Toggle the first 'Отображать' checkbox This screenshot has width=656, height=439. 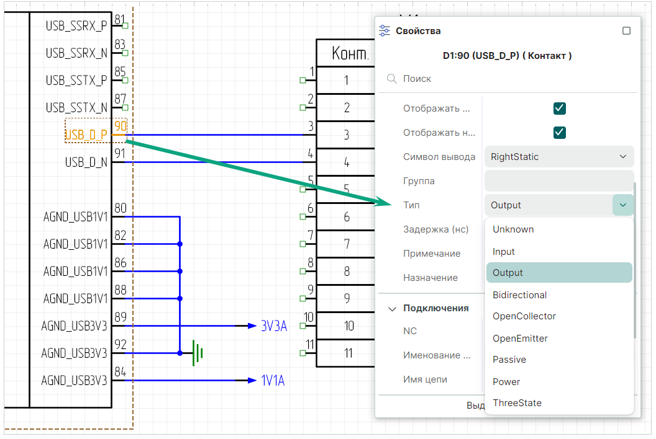pyautogui.click(x=559, y=109)
